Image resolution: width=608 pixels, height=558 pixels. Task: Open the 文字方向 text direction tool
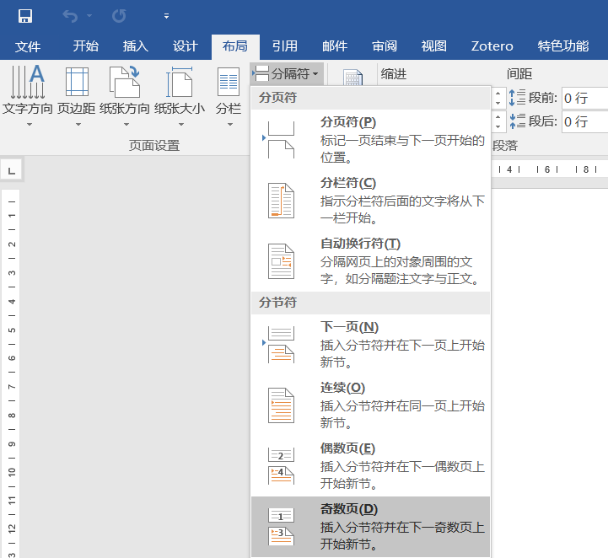pos(28,93)
